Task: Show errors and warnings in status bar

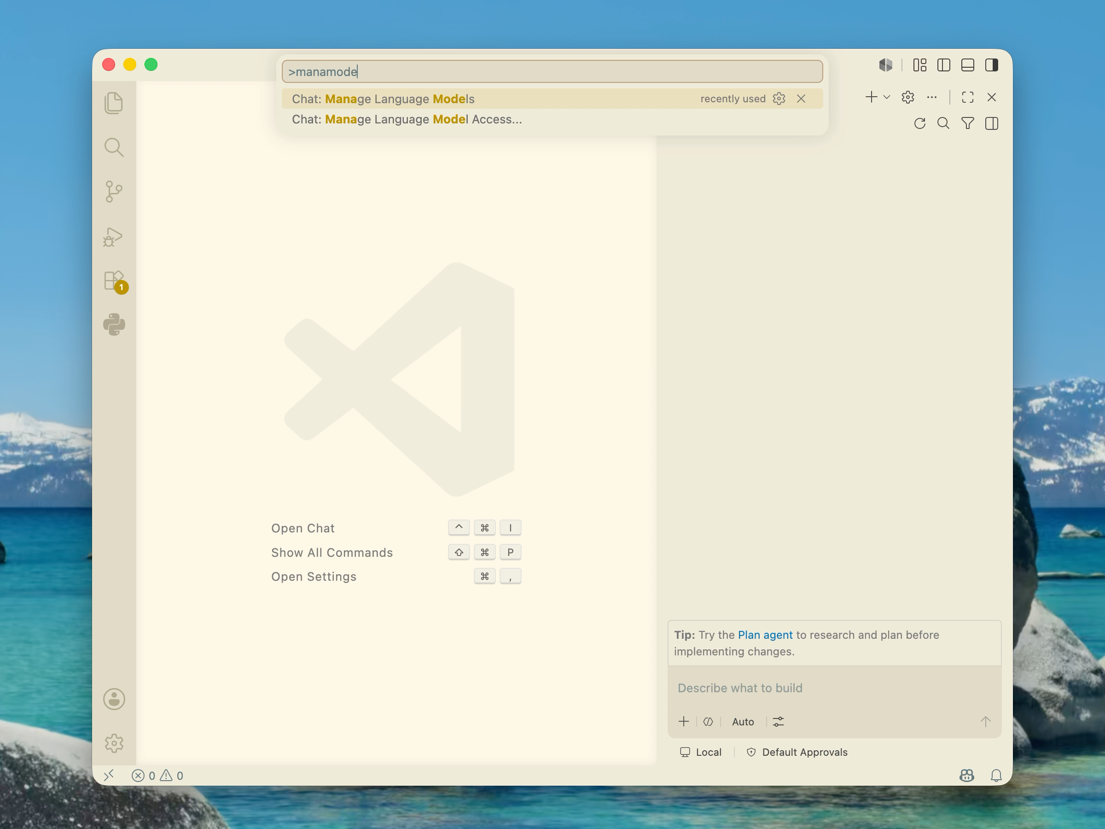Action: [157, 776]
